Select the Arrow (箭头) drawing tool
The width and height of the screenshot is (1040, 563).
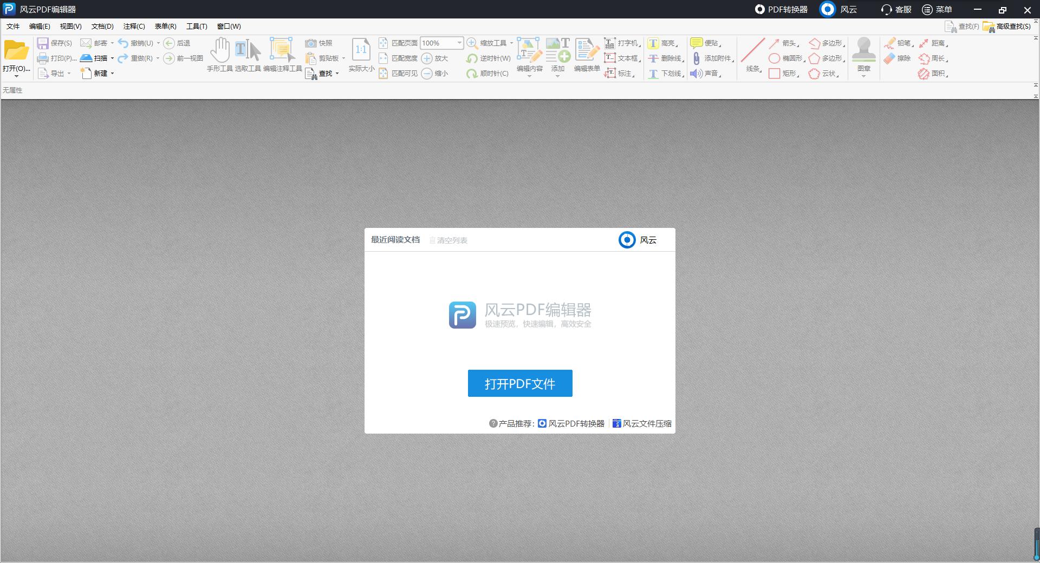(x=783, y=43)
